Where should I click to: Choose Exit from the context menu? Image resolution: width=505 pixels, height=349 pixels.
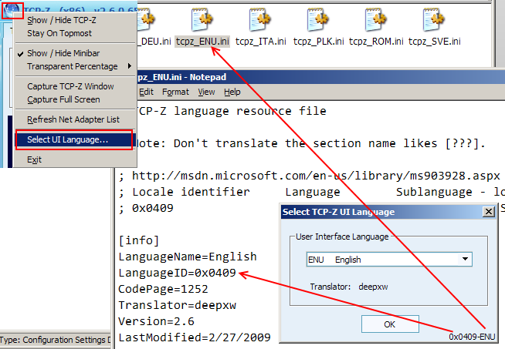(75, 159)
